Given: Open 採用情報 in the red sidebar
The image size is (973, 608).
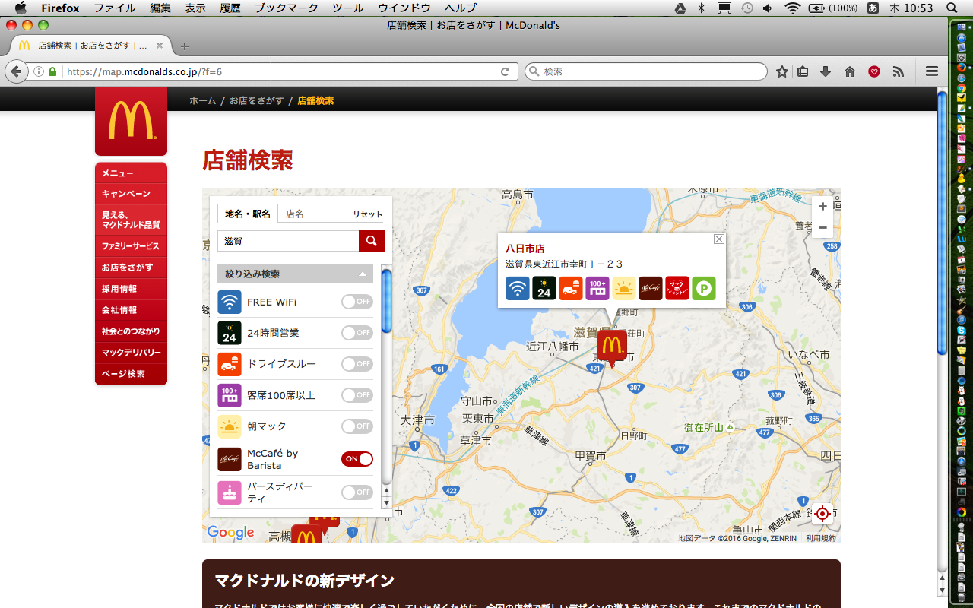Looking at the screenshot, I should pos(131,289).
